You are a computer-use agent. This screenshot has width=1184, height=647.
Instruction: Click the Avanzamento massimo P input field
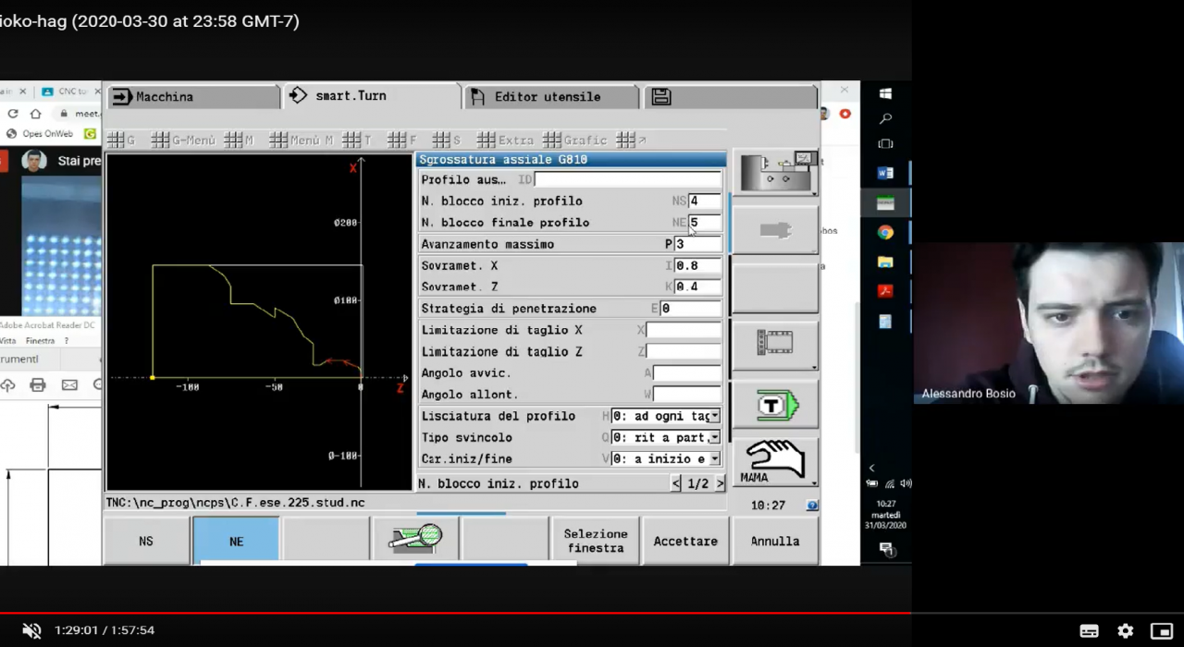pyautogui.click(x=697, y=244)
